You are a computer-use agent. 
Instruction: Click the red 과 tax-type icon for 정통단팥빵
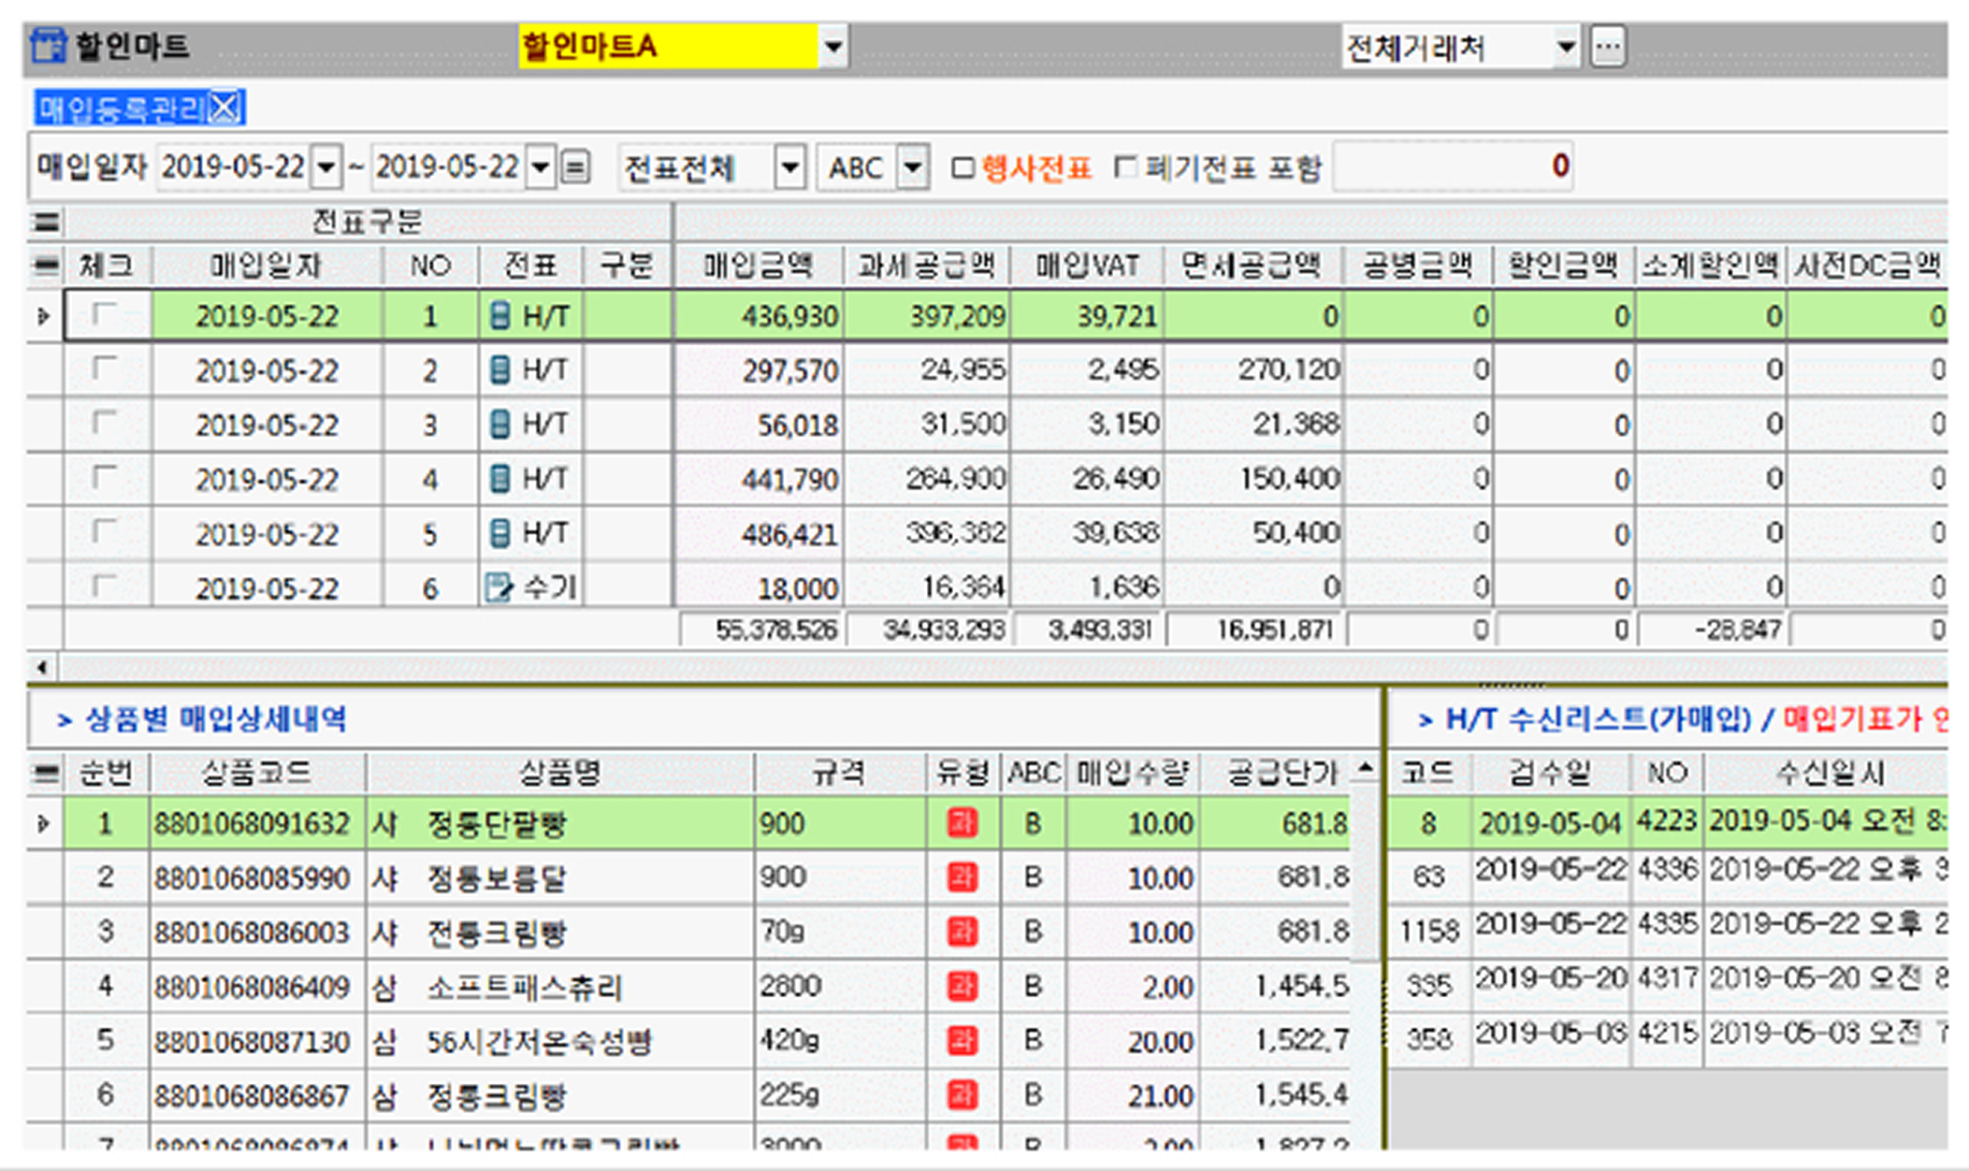coord(962,823)
